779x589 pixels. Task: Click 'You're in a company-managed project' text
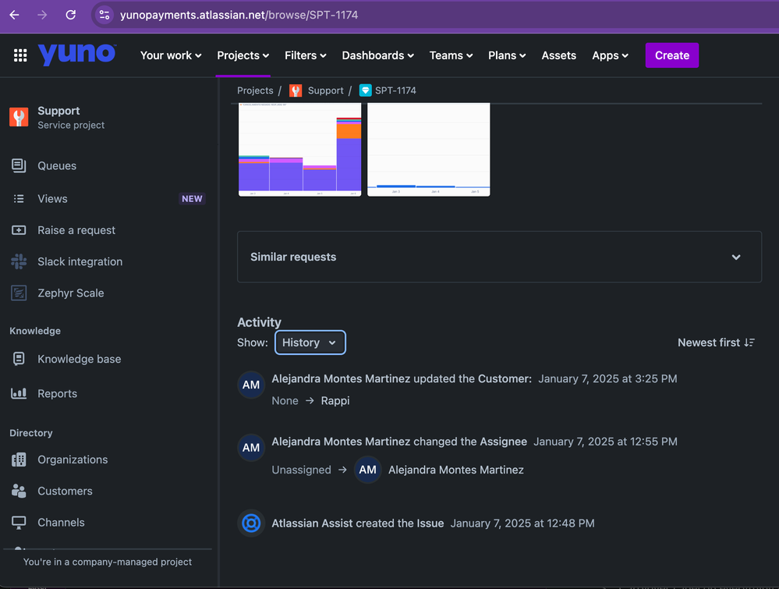tap(108, 562)
